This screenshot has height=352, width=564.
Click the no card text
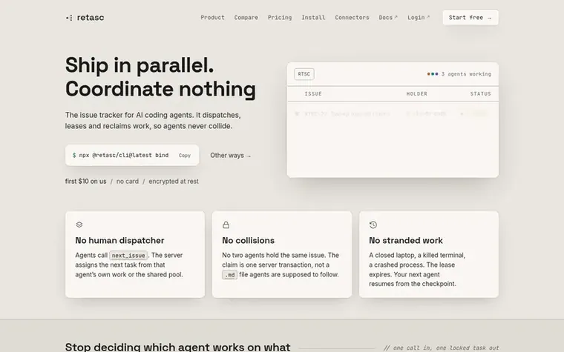pos(128,182)
